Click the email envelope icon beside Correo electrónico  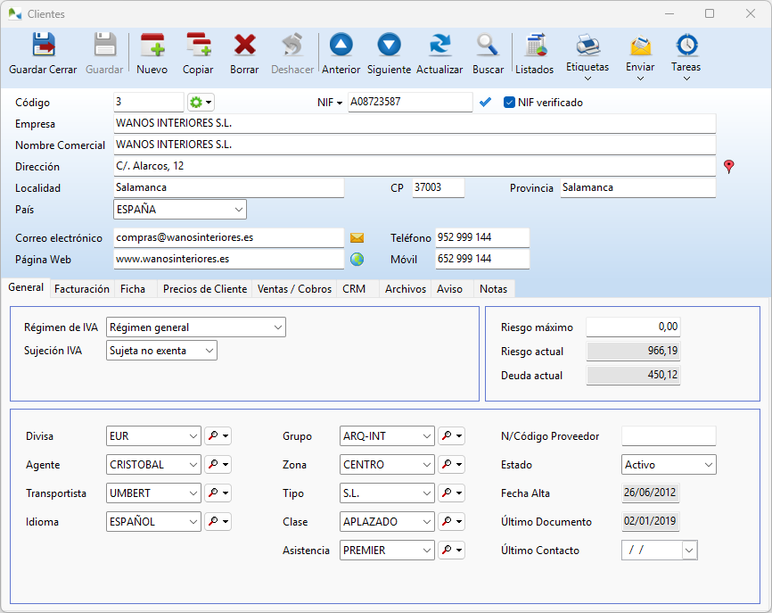click(357, 238)
